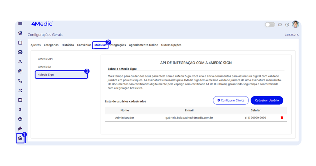Screen dimensions: 316x166
Task: Open the couch waiting room icon
Action: pyautogui.click(x=20, y=52)
